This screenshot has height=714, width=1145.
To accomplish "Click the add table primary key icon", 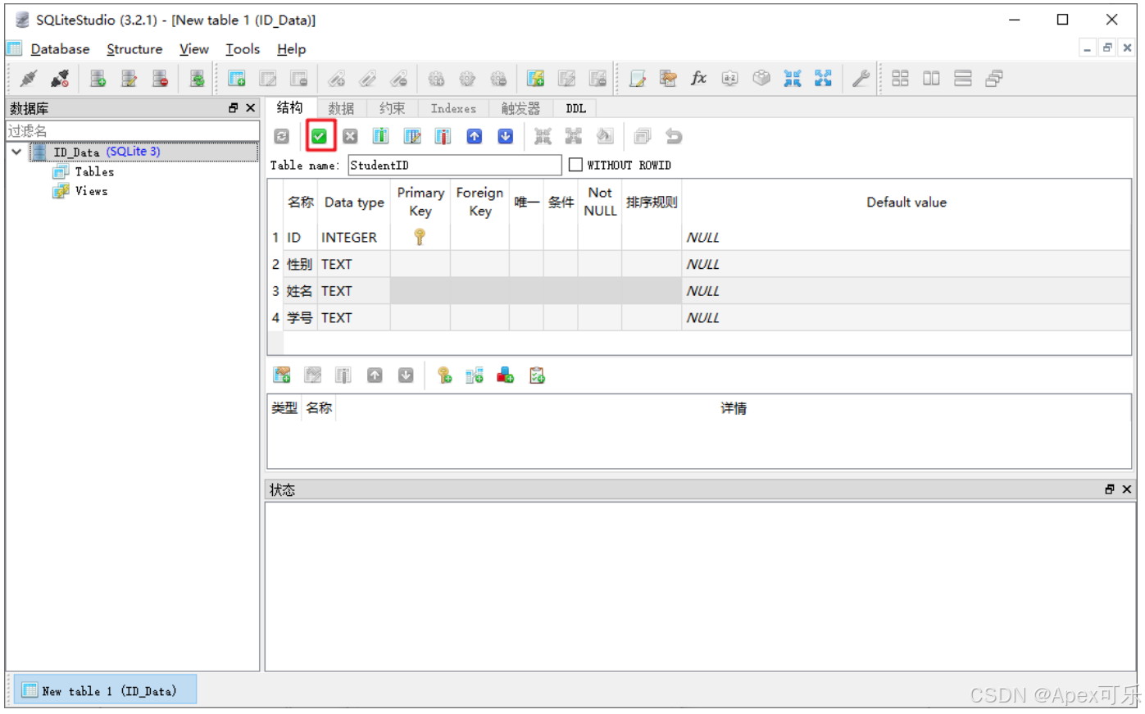I will [444, 375].
